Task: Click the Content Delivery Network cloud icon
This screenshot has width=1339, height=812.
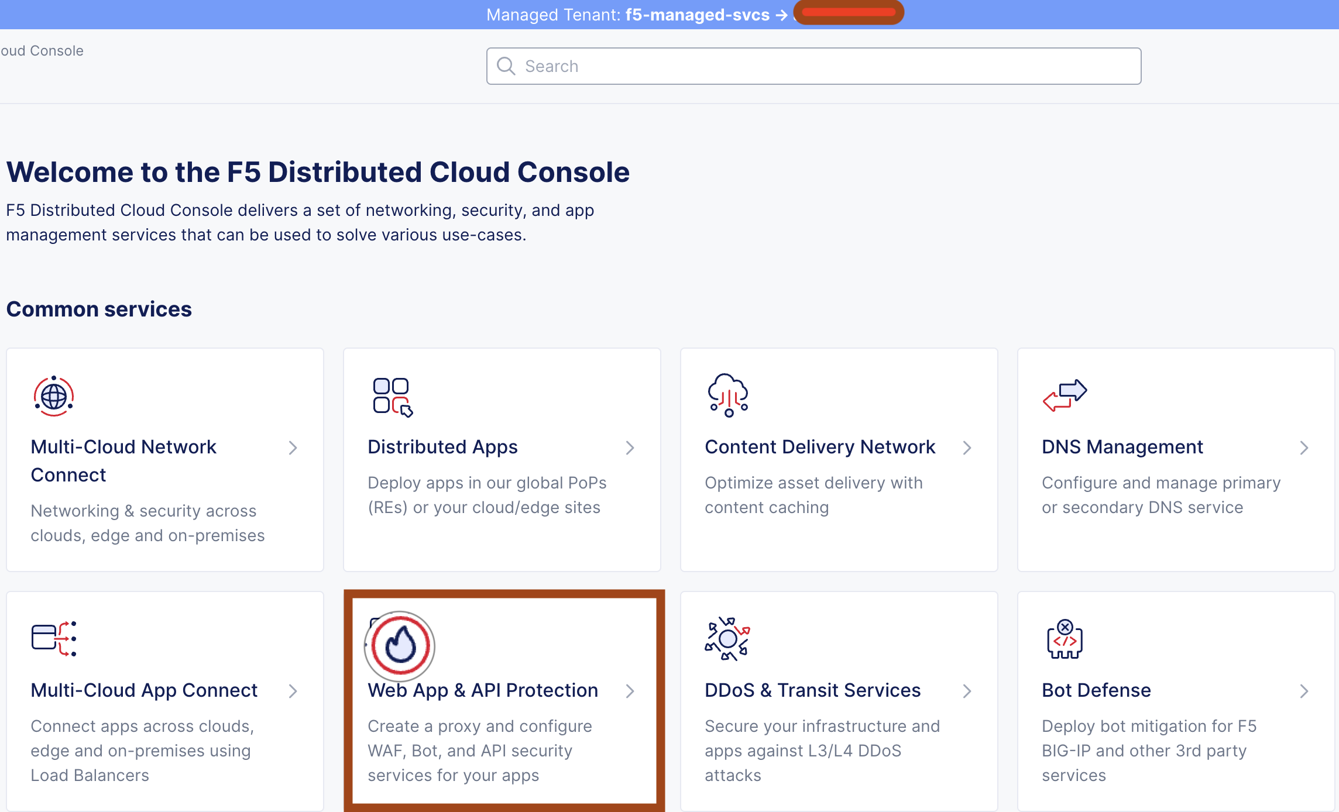Action: 728,395
